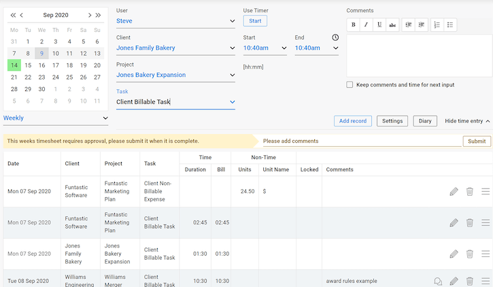Apply strikethrough formatting in Comments
The width and height of the screenshot is (493, 287).
coord(392,25)
